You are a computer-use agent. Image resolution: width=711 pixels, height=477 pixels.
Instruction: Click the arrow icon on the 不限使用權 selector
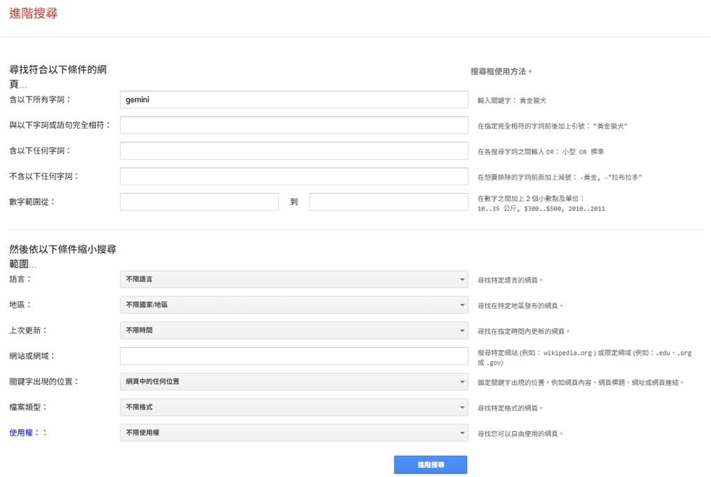[x=460, y=432]
